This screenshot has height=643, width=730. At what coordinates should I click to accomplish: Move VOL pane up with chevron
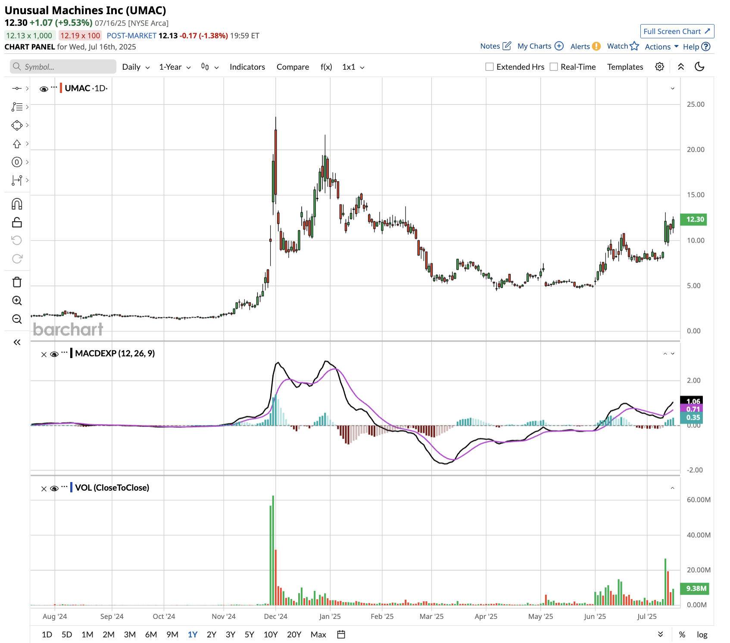pos(672,488)
